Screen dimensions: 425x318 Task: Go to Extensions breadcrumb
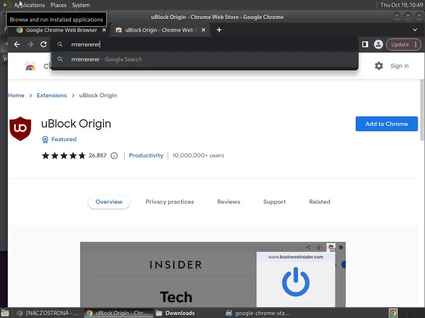(51, 95)
